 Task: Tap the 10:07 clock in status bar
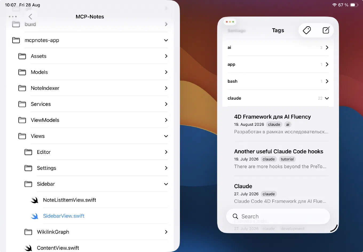pyautogui.click(x=11, y=5)
